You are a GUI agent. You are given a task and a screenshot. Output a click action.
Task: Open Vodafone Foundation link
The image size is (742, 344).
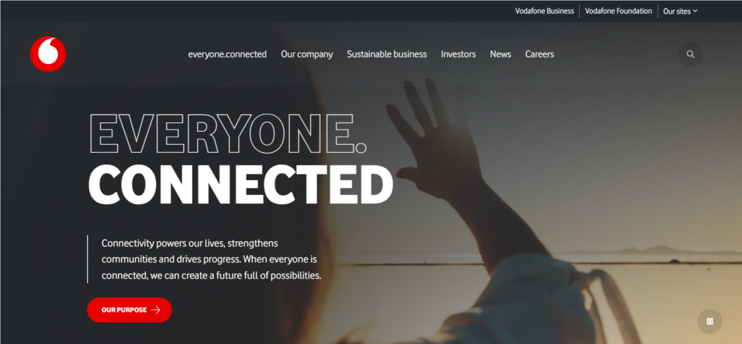coord(618,11)
